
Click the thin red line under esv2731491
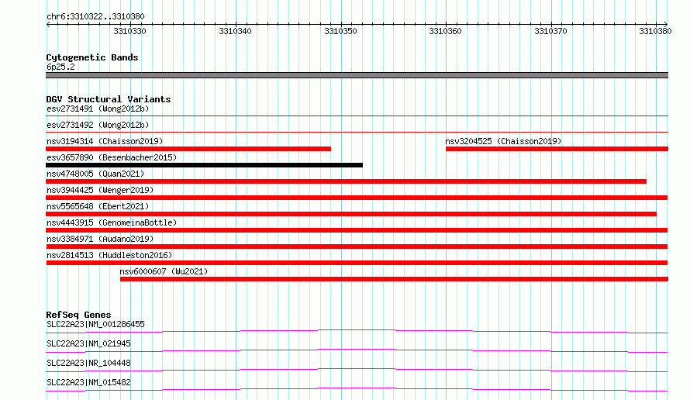[357, 116]
